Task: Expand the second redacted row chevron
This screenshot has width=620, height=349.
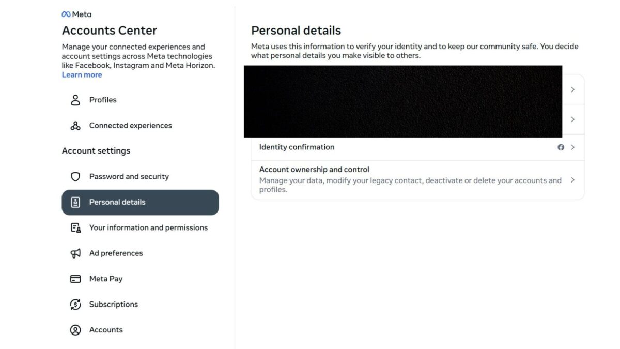Action: coord(572,119)
